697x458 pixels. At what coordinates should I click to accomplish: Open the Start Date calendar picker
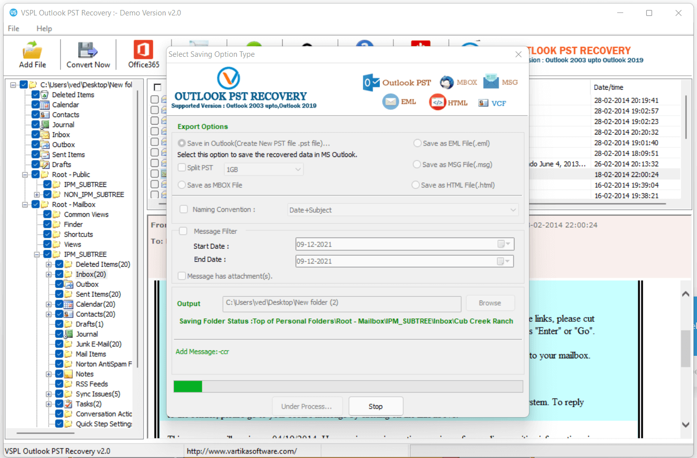pyautogui.click(x=504, y=244)
